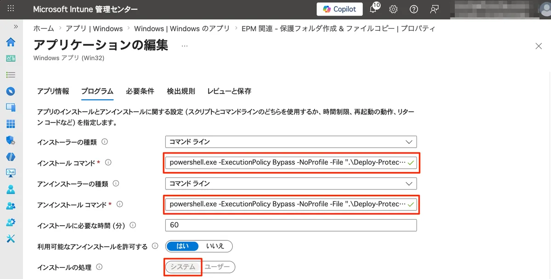Show info for 利用可能なアンインストールを許可する
Image resolution: width=551 pixels, height=279 pixels.
pyautogui.click(x=155, y=246)
